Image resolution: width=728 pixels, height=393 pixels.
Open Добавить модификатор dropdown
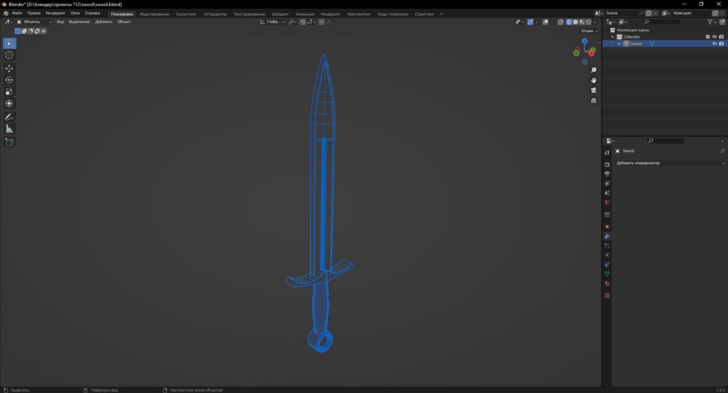(x=670, y=163)
